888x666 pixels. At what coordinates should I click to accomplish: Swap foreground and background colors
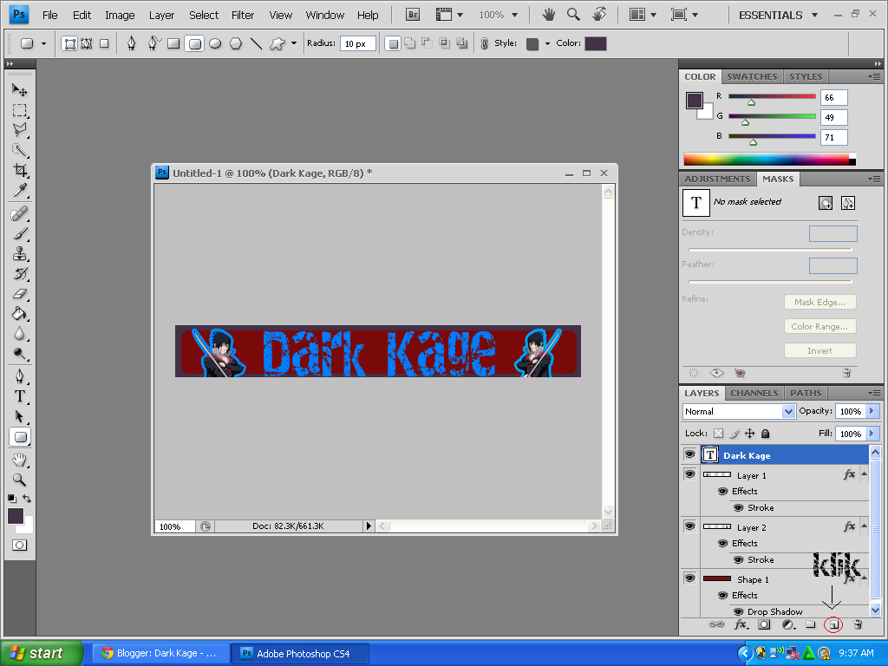(x=27, y=499)
